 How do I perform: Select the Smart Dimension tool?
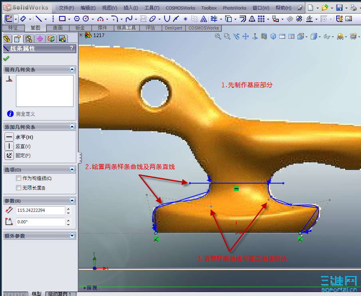click(x=23, y=19)
